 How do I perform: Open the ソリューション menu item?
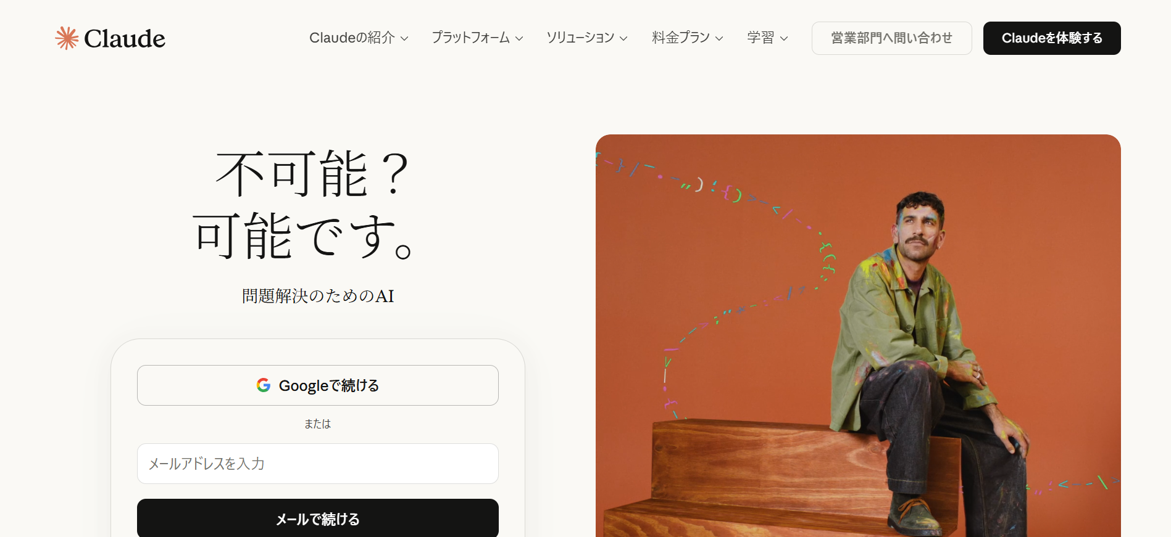[587, 38]
